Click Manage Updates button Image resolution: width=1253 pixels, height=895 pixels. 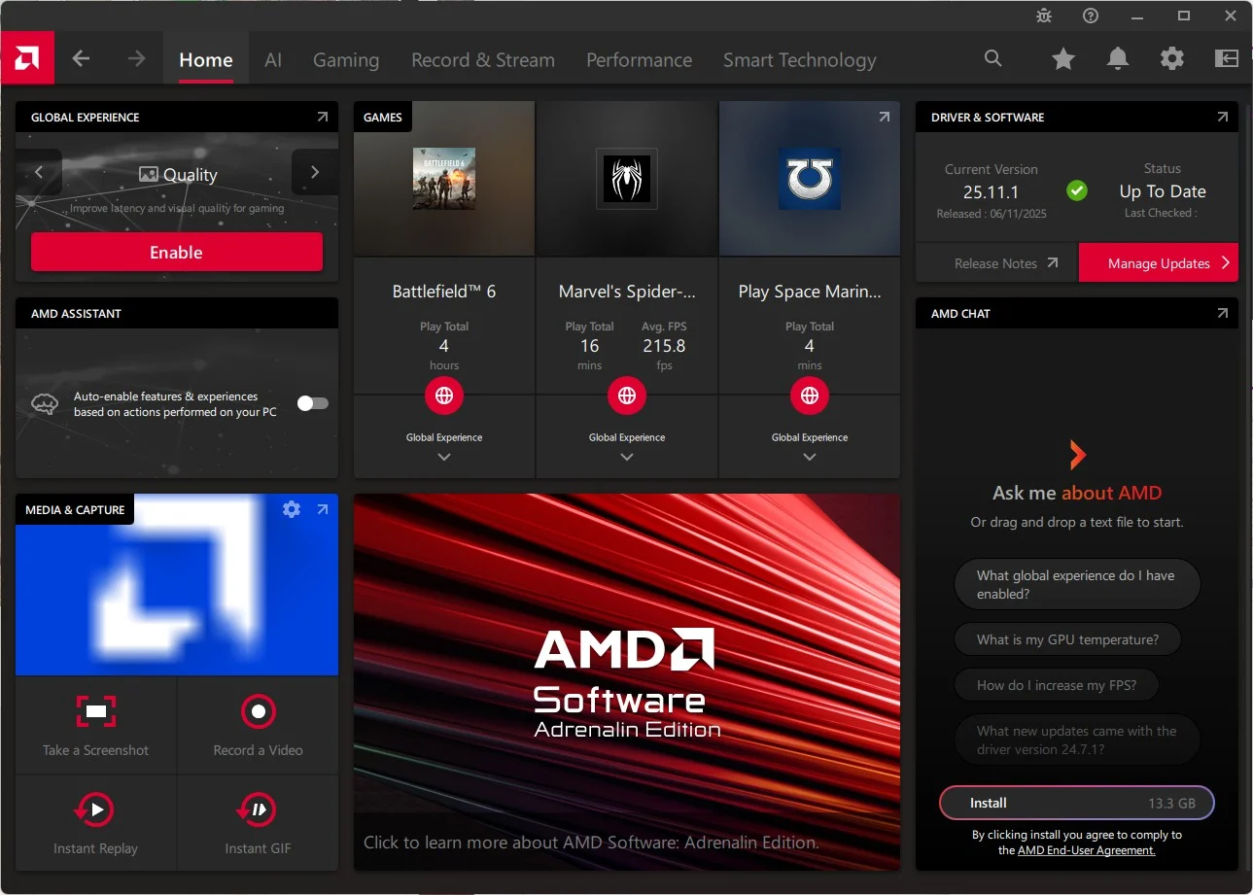1158,263
